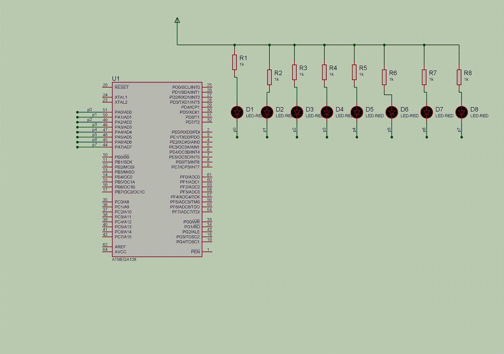Click the PG0/WR pin label
Image resolution: width=504 pixels, height=354 pixels.
[192, 222]
